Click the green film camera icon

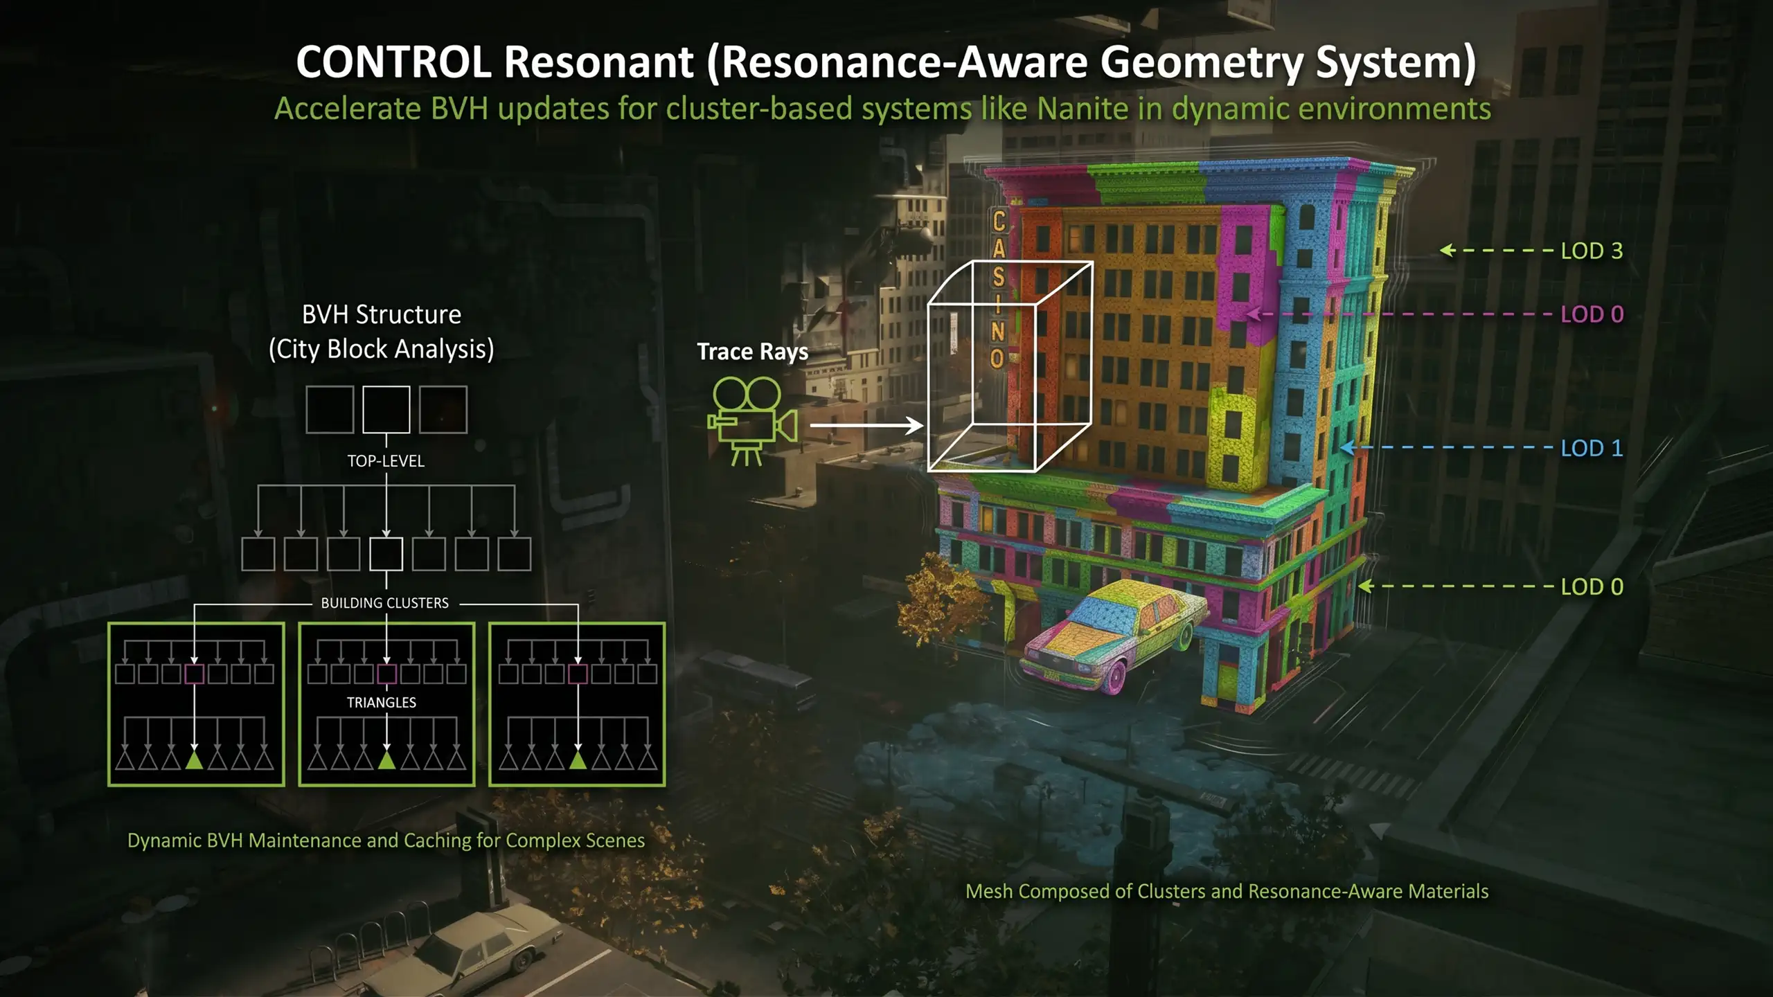(753, 421)
